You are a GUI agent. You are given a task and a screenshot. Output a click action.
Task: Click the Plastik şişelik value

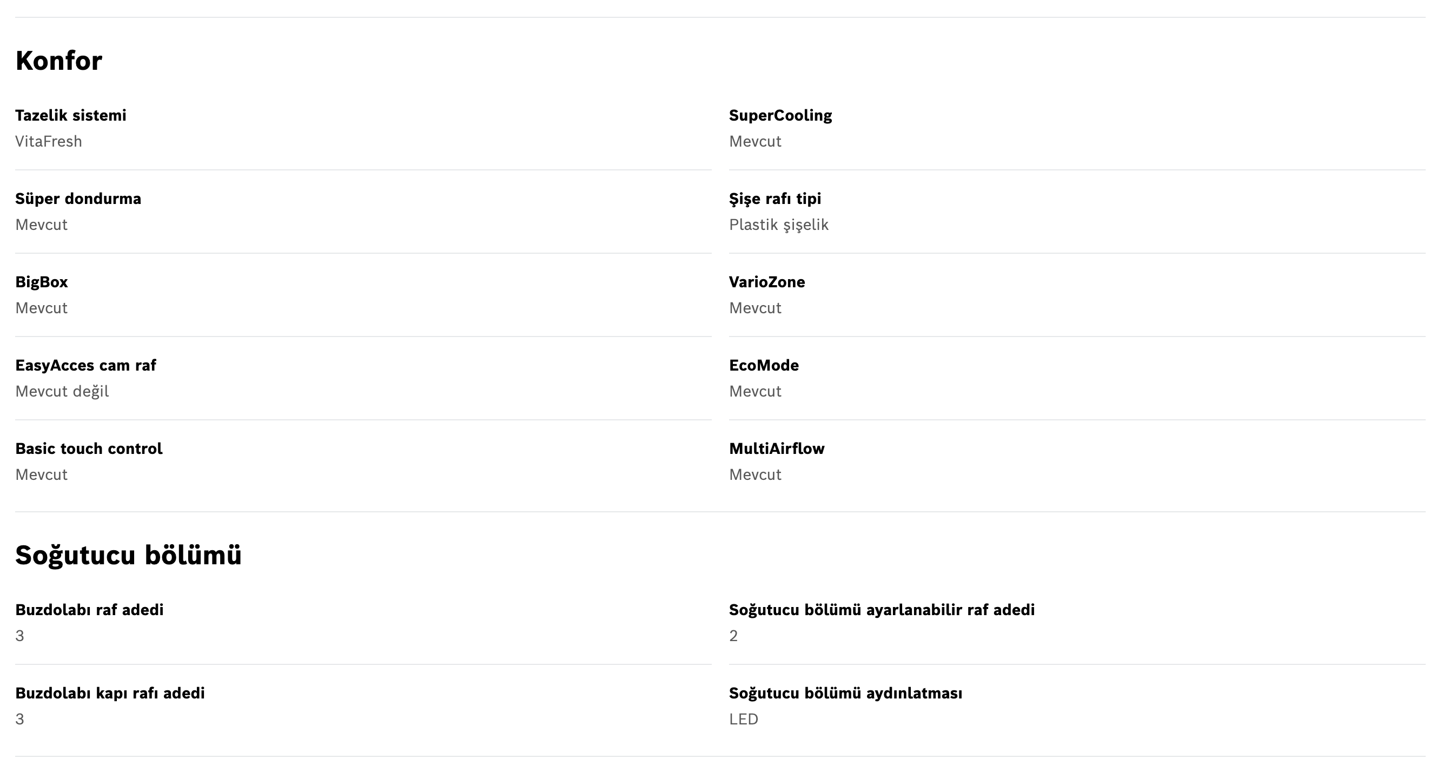pos(779,225)
